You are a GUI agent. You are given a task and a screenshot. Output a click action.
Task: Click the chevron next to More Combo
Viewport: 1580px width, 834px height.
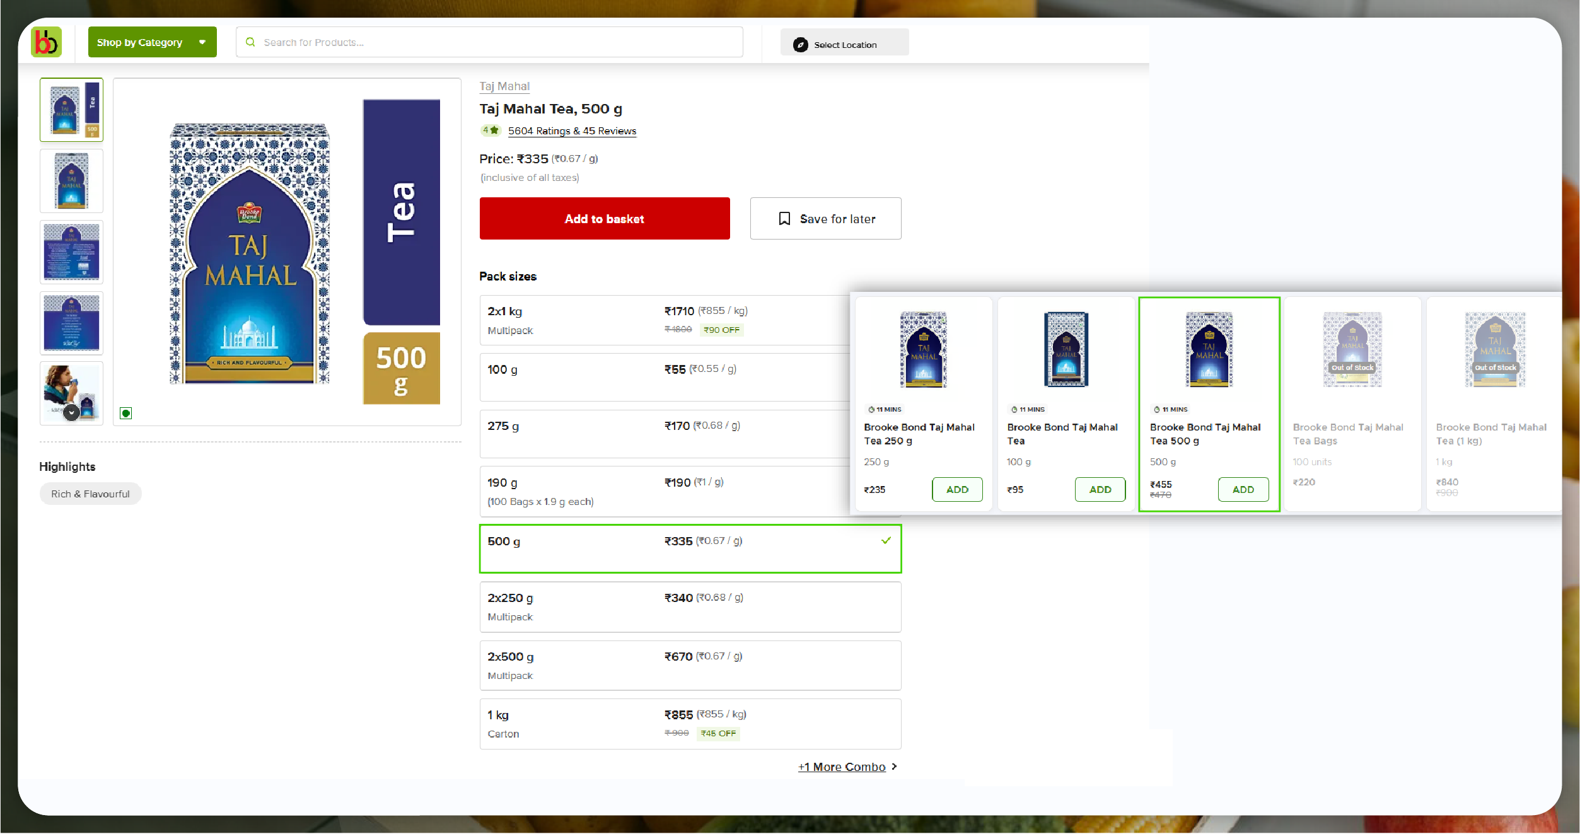pos(894,767)
